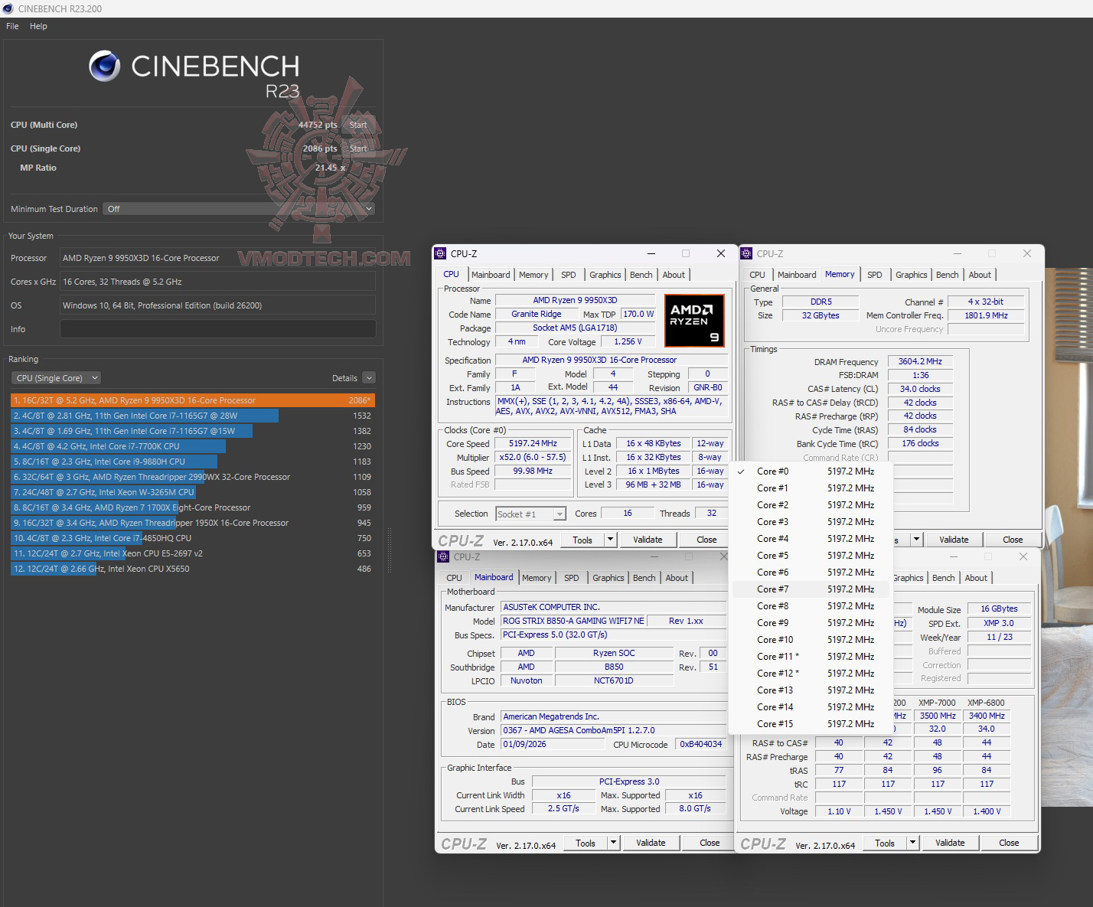
Task: Open the Help menu in Cinebench
Action: (x=38, y=26)
